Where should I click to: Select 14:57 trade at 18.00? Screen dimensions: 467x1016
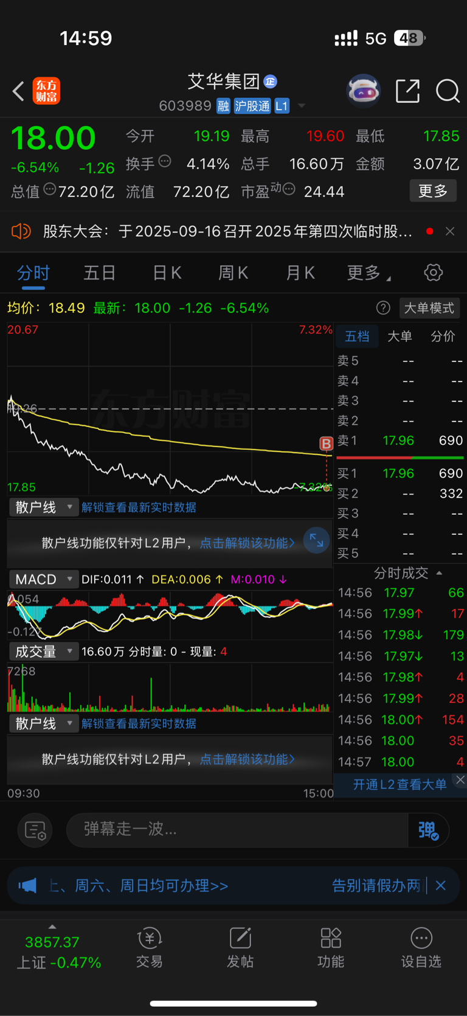(x=400, y=762)
